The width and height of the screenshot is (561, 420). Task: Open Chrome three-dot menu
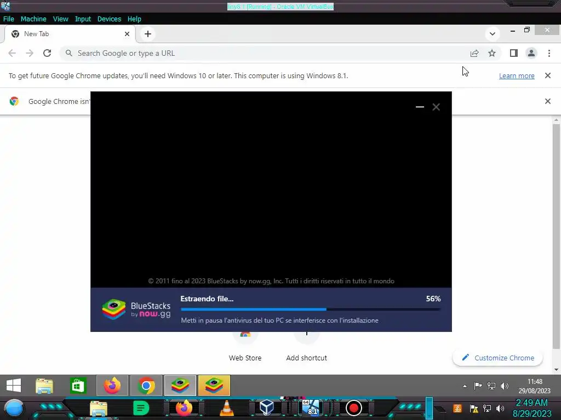point(549,53)
